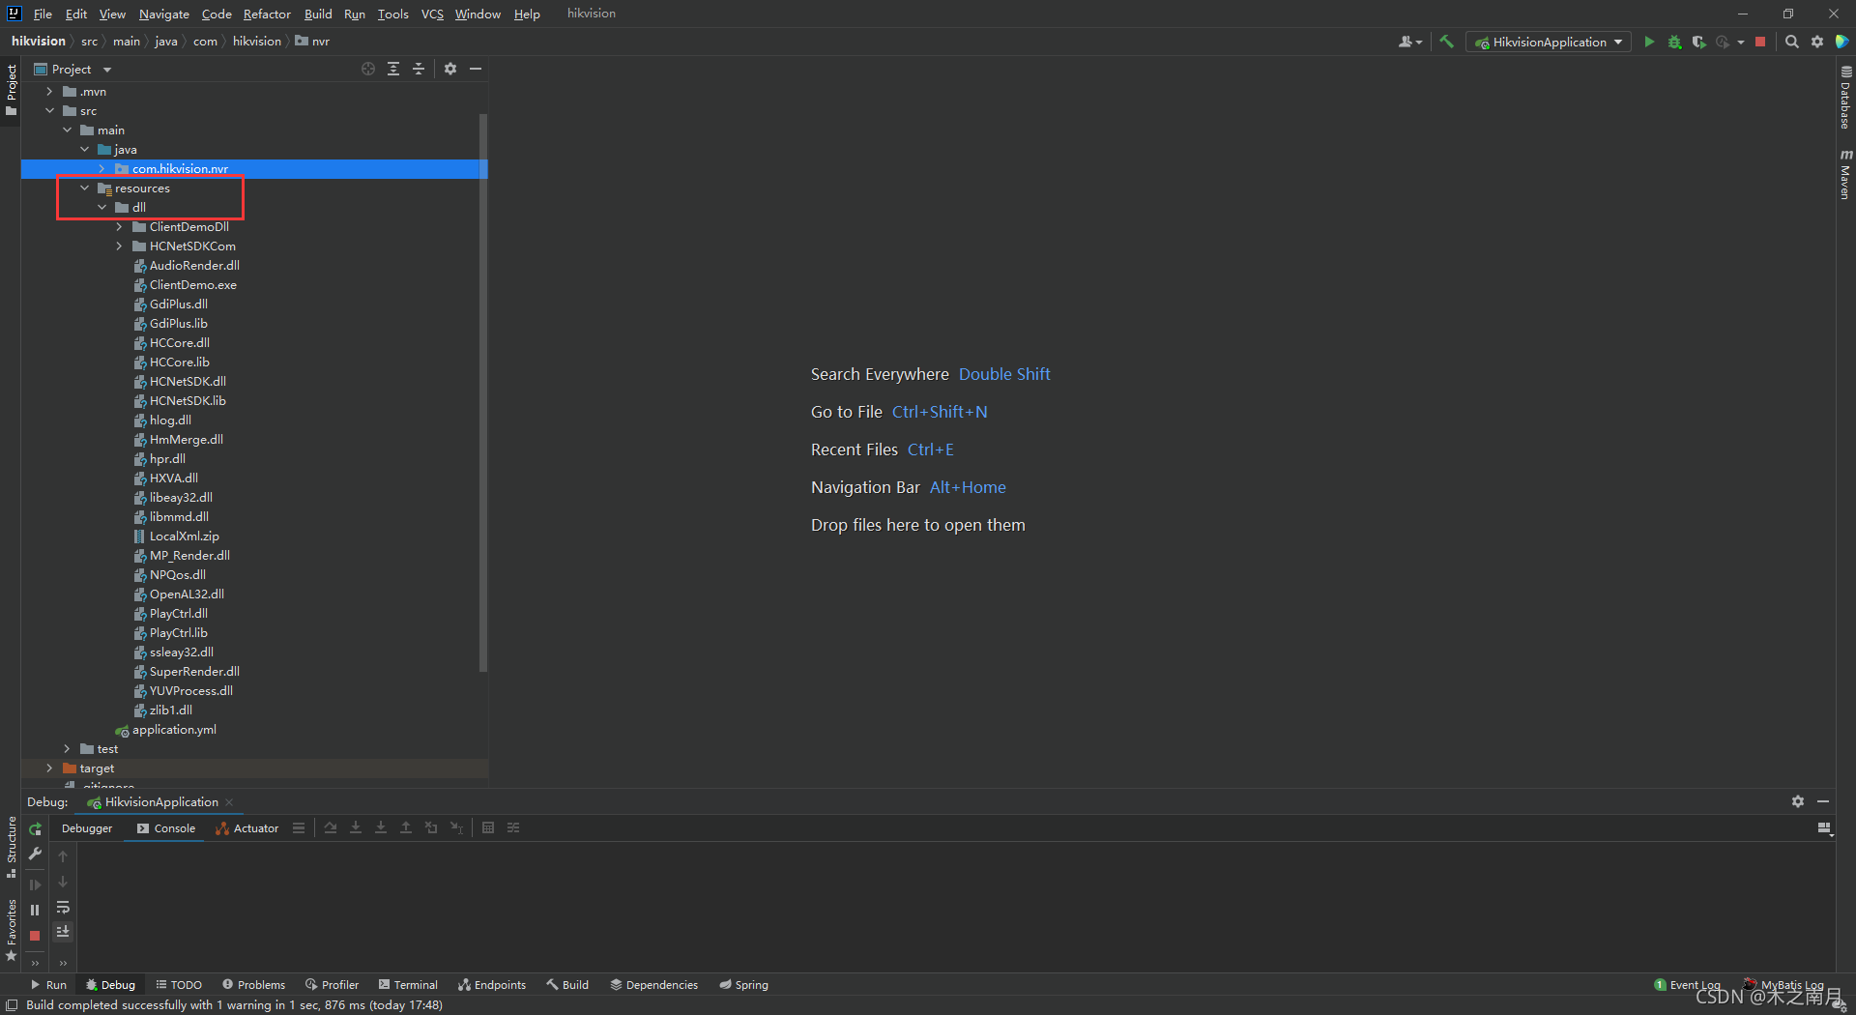
Task: Click the Build Project hammer icon
Action: tap(1446, 42)
